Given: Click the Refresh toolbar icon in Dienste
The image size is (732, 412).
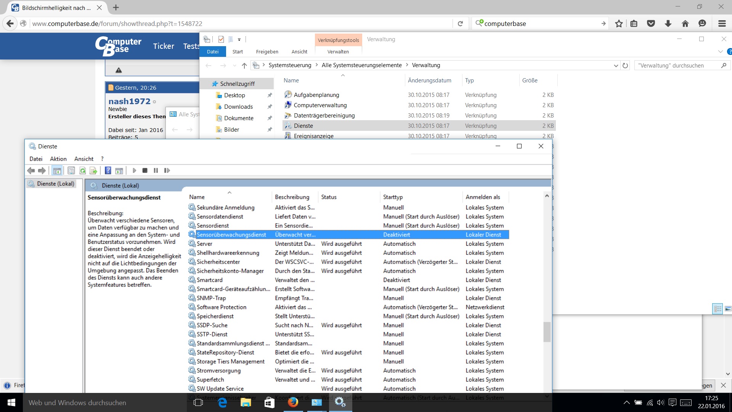Looking at the screenshot, I should [x=82, y=171].
